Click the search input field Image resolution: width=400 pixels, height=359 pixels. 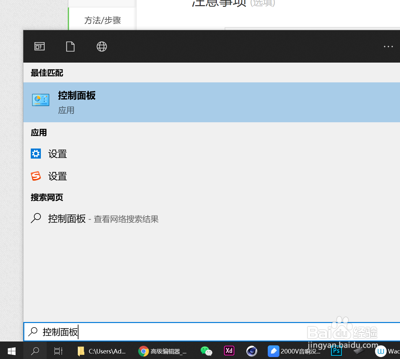[130, 332]
